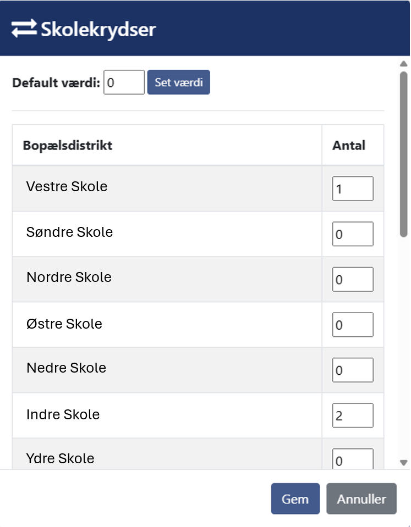Click the Antal column header

pyautogui.click(x=349, y=146)
